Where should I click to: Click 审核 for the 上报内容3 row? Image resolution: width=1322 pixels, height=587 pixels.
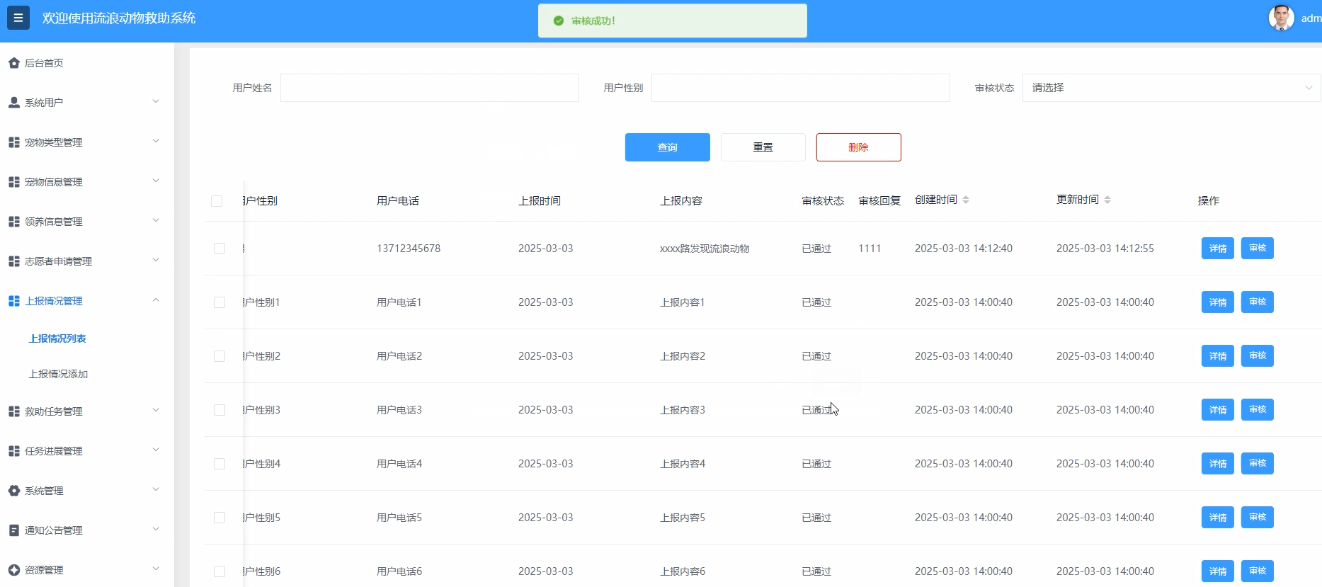point(1258,410)
